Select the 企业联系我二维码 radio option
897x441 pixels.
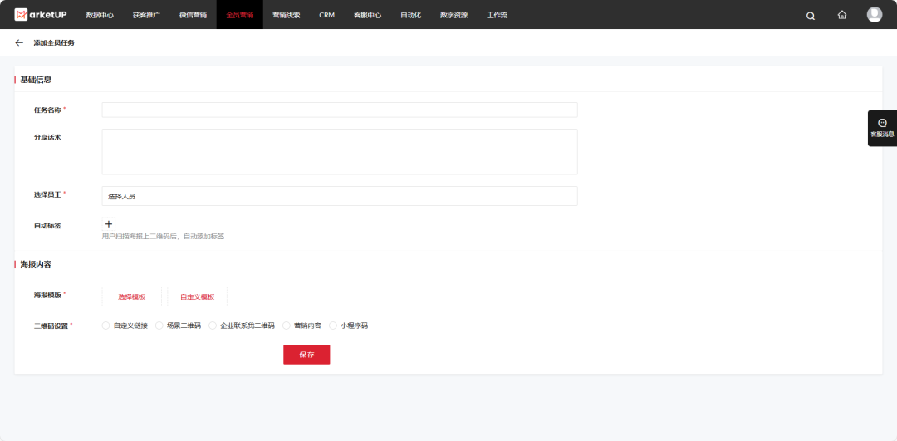pyautogui.click(x=213, y=326)
